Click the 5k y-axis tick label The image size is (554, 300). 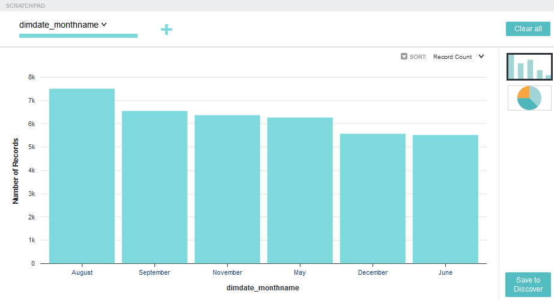coord(31,147)
